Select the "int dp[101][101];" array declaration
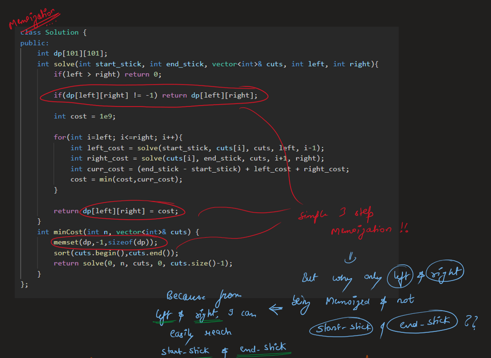Image resolution: width=491 pixels, height=358 pixels. click(72, 53)
